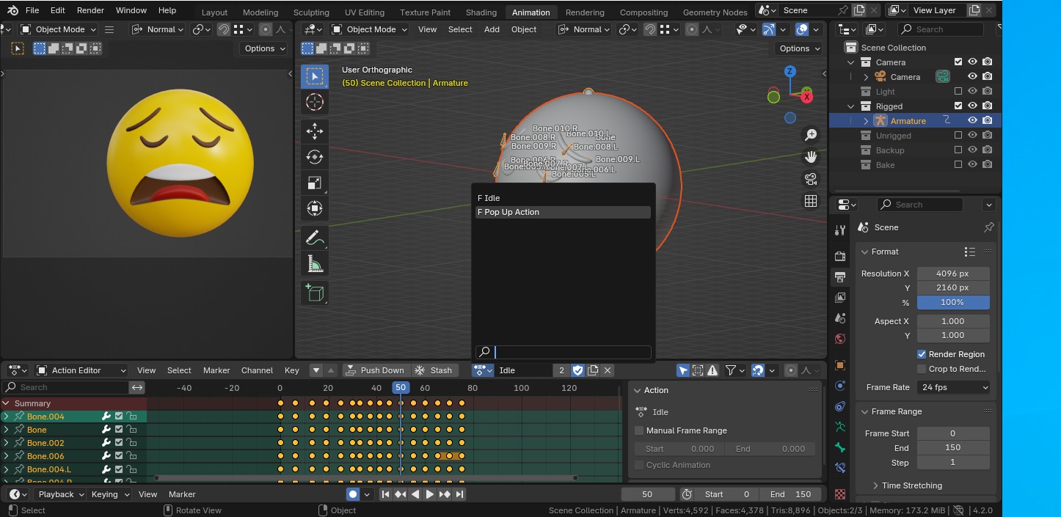Toggle the Bone.002 channel mute checkbox
This screenshot has width=1061, height=517.
tap(119, 443)
